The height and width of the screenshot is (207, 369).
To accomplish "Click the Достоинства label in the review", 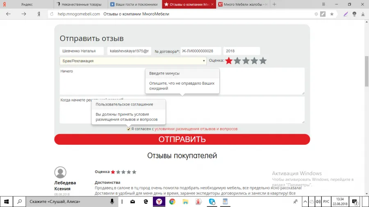I will pyautogui.click(x=107, y=182).
